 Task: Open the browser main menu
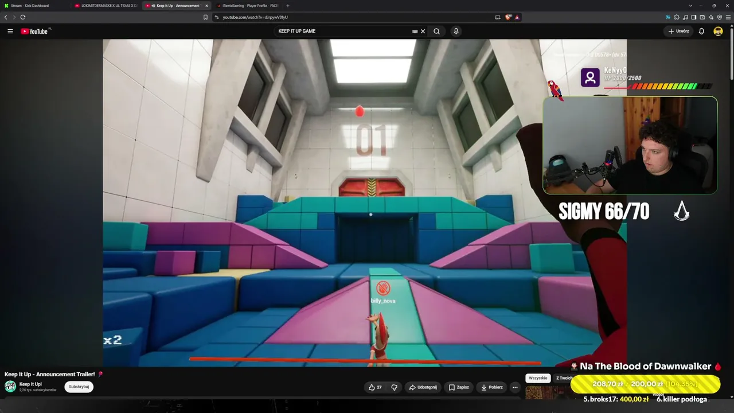pos(728,17)
